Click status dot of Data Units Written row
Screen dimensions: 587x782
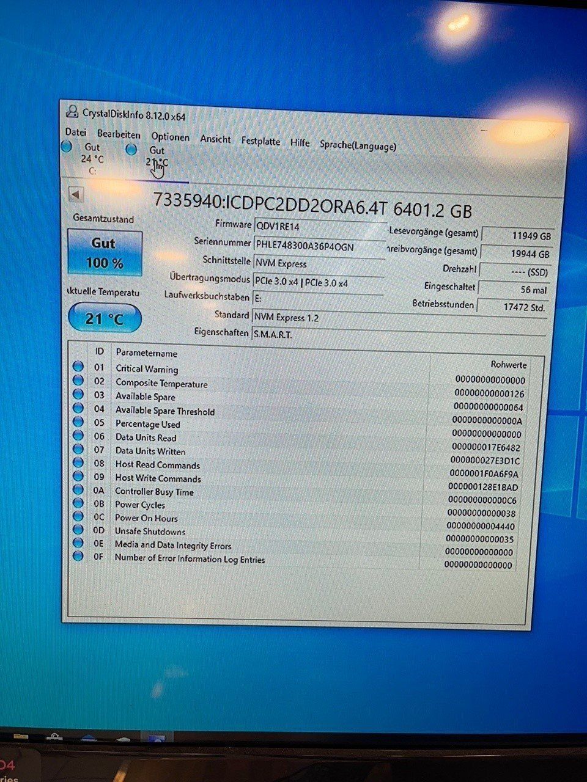pos(78,449)
